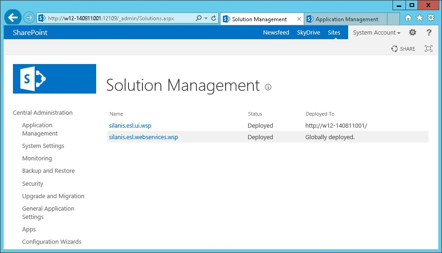
Task: Open SkyDrive in the top navigation
Action: (x=308, y=33)
